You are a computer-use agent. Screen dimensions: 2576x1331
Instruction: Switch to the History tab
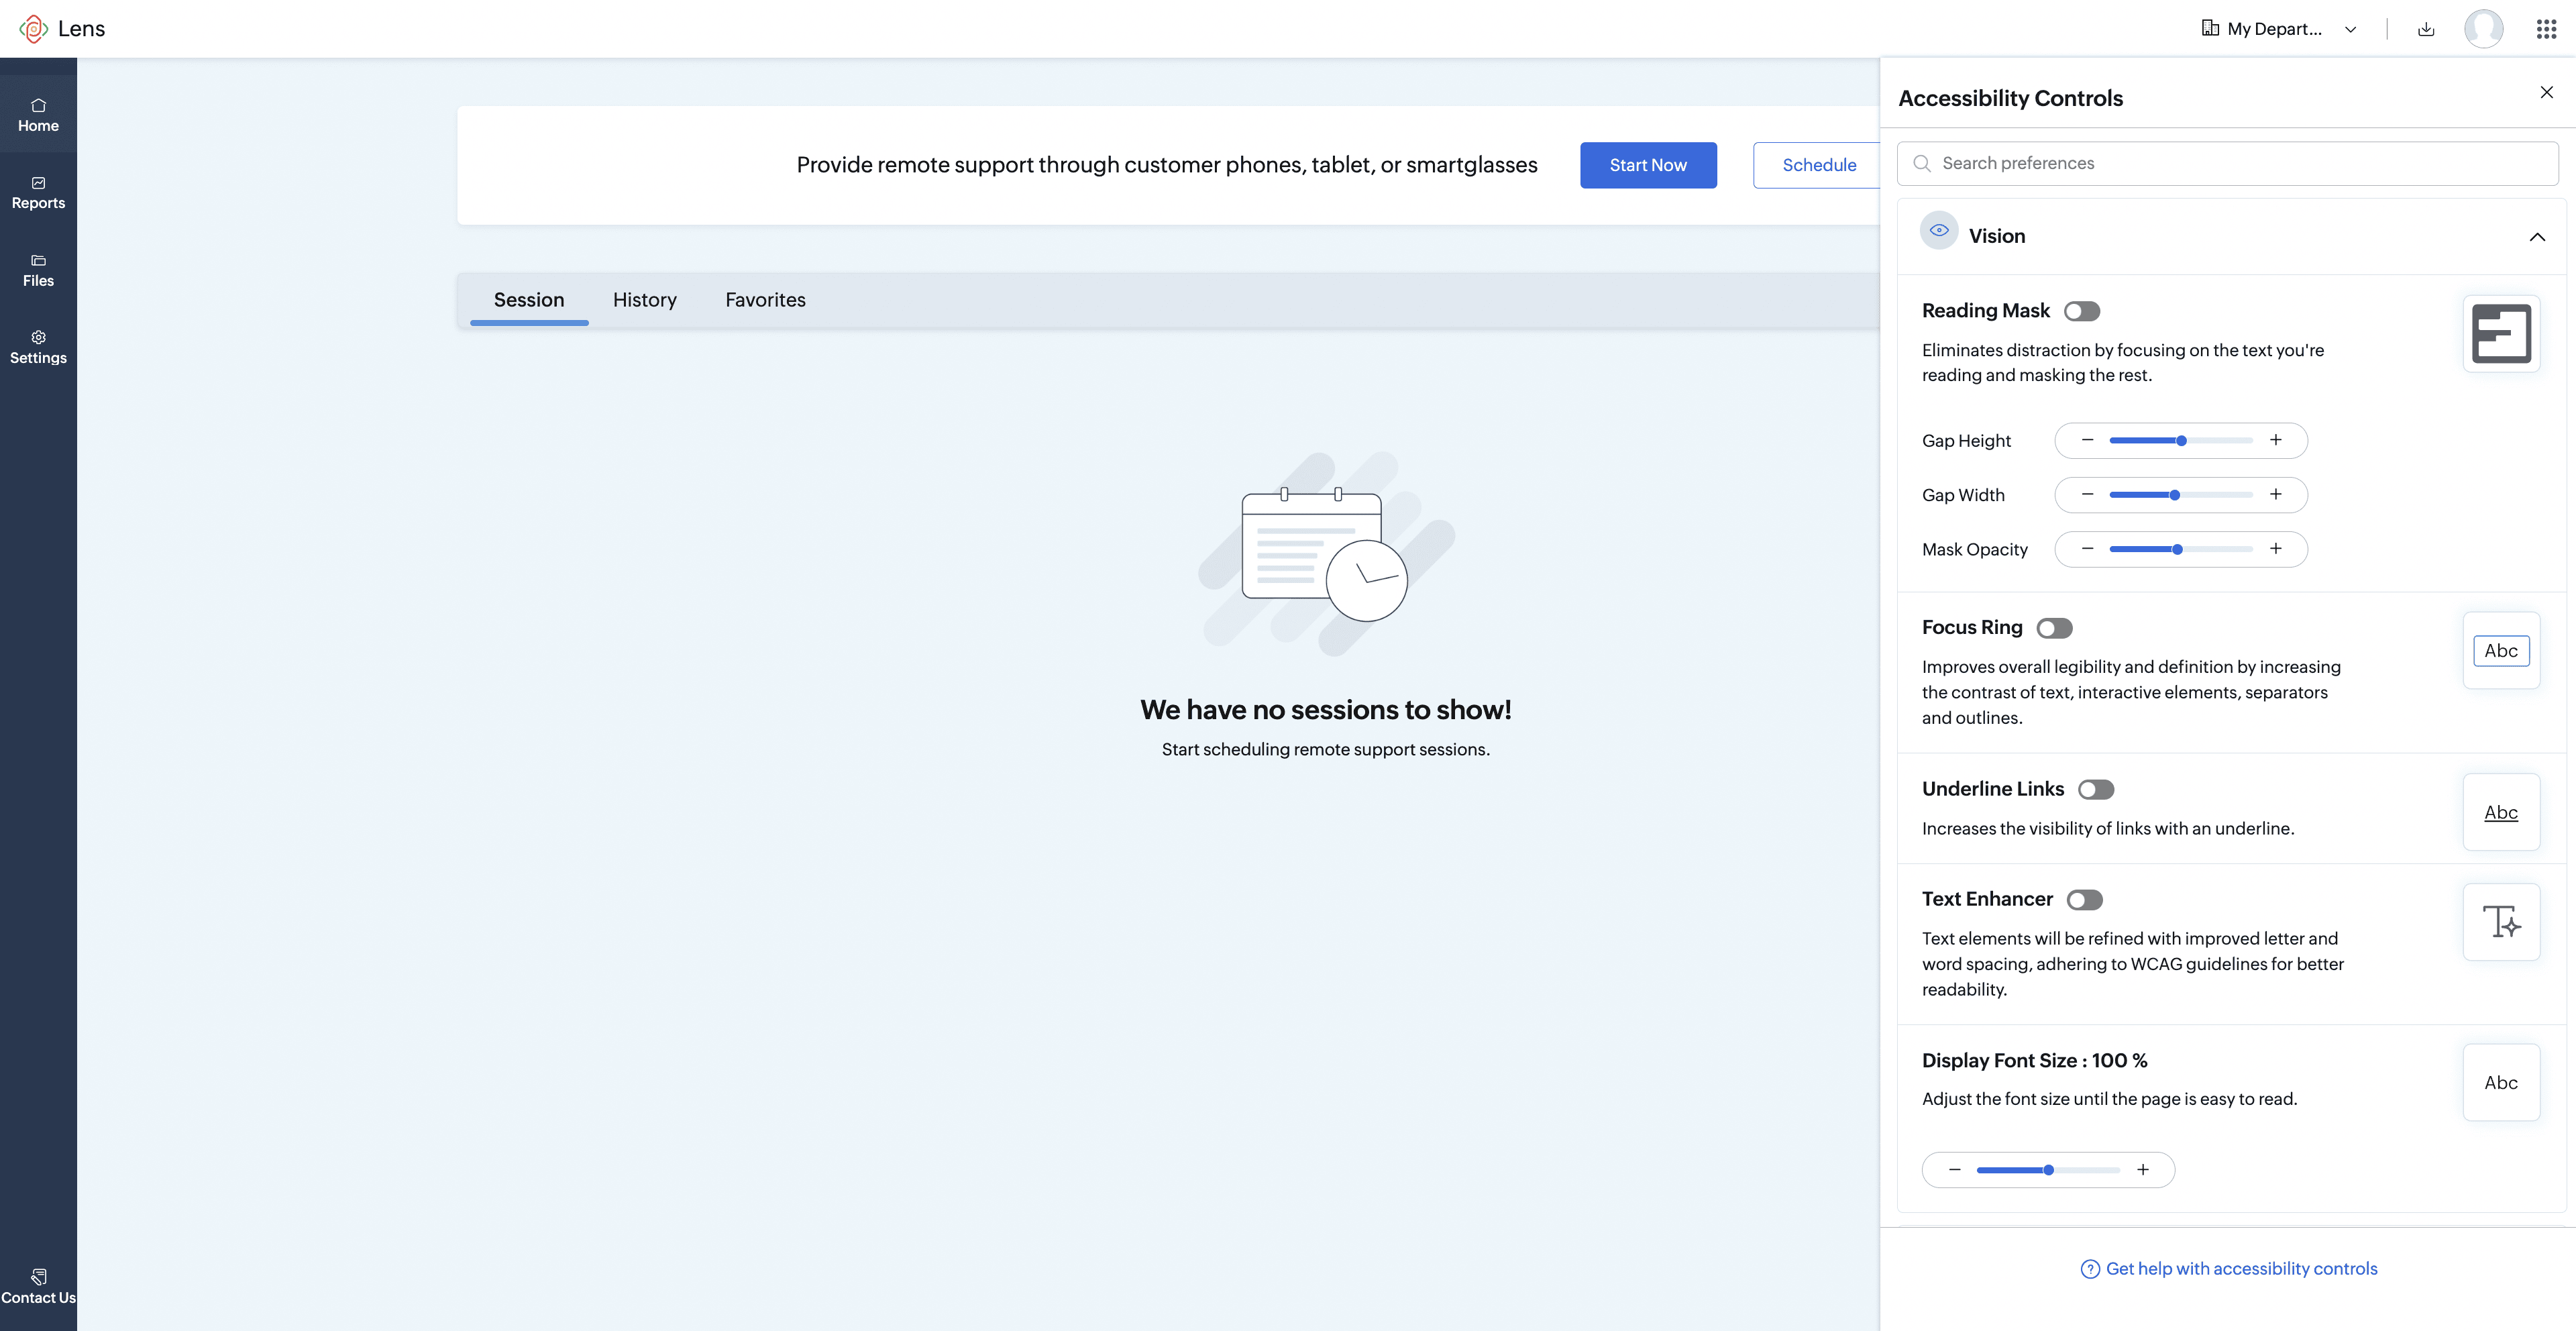point(645,300)
